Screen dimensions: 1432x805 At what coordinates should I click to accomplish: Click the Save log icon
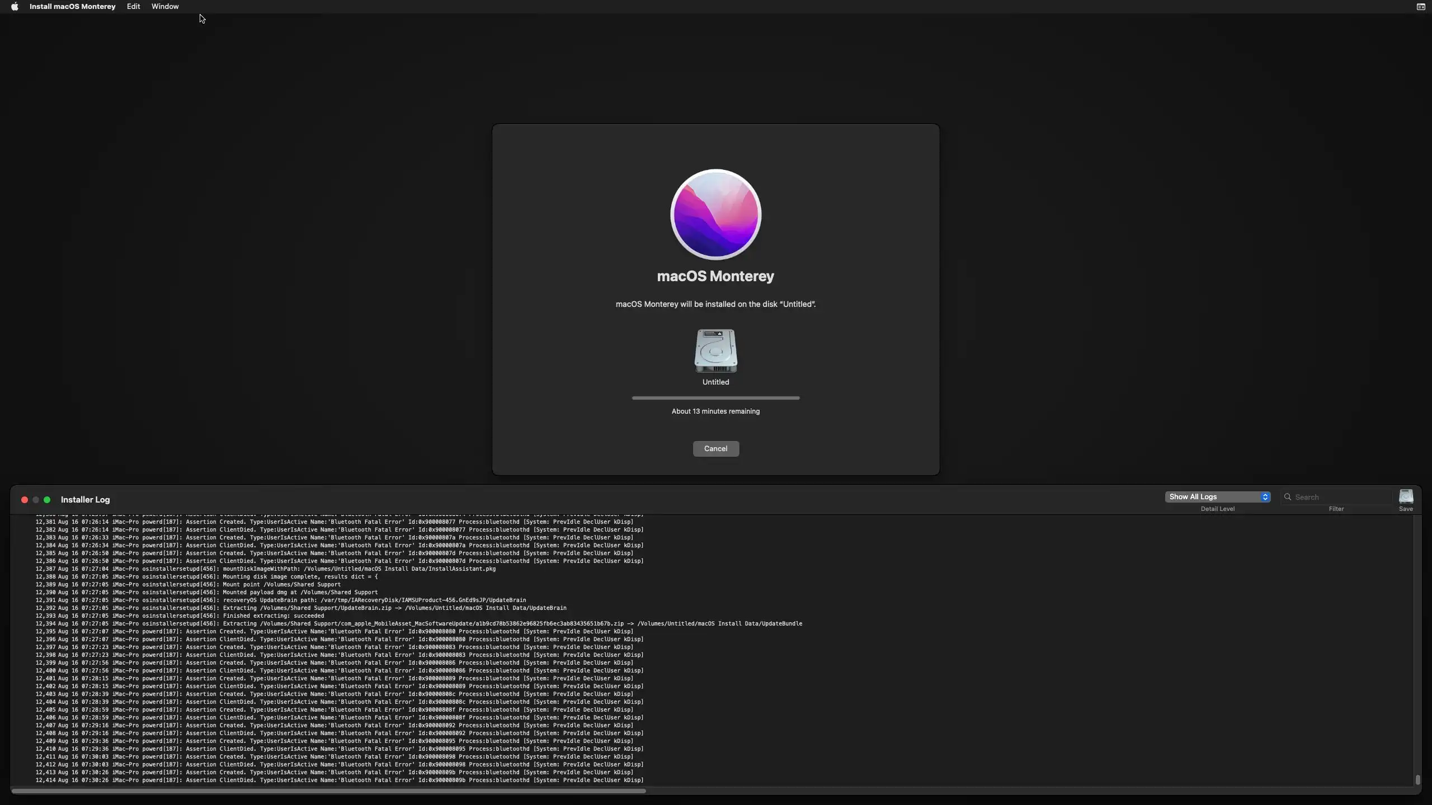click(1406, 496)
